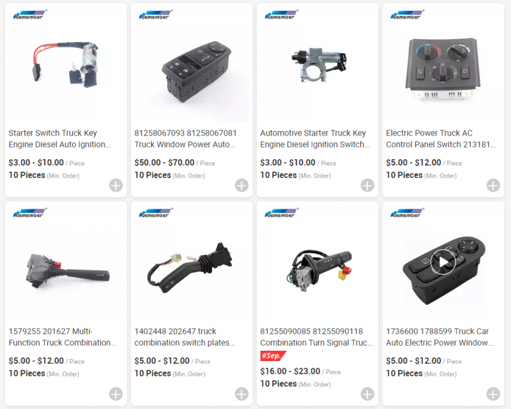Open Starter Switch Truck Key Engine Diesel listing title
Image resolution: width=511 pixels, height=409 pixels.
point(59,139)
